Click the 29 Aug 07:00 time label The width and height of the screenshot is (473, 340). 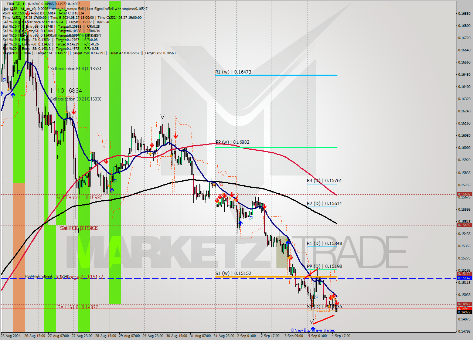pyautogui.click(x=129, y=336)
